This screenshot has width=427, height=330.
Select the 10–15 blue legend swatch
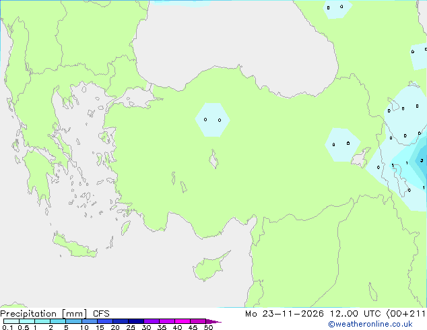click(90, 321)
